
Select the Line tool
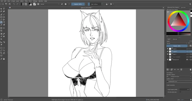click(4, 15)
